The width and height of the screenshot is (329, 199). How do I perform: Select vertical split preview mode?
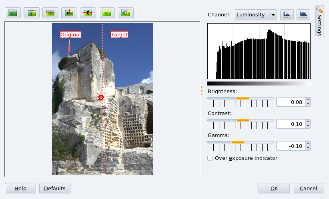point(32,13)
